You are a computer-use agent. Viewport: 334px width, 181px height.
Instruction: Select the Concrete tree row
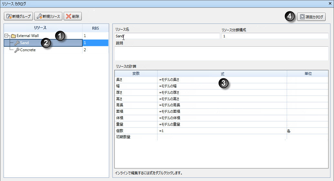tap(56, 50)
